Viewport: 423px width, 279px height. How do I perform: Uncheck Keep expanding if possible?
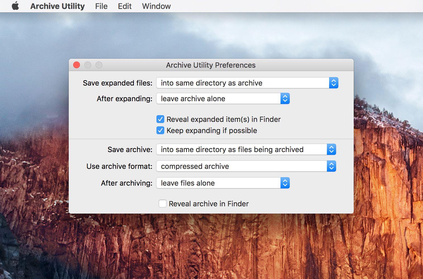tap(160, 131)
